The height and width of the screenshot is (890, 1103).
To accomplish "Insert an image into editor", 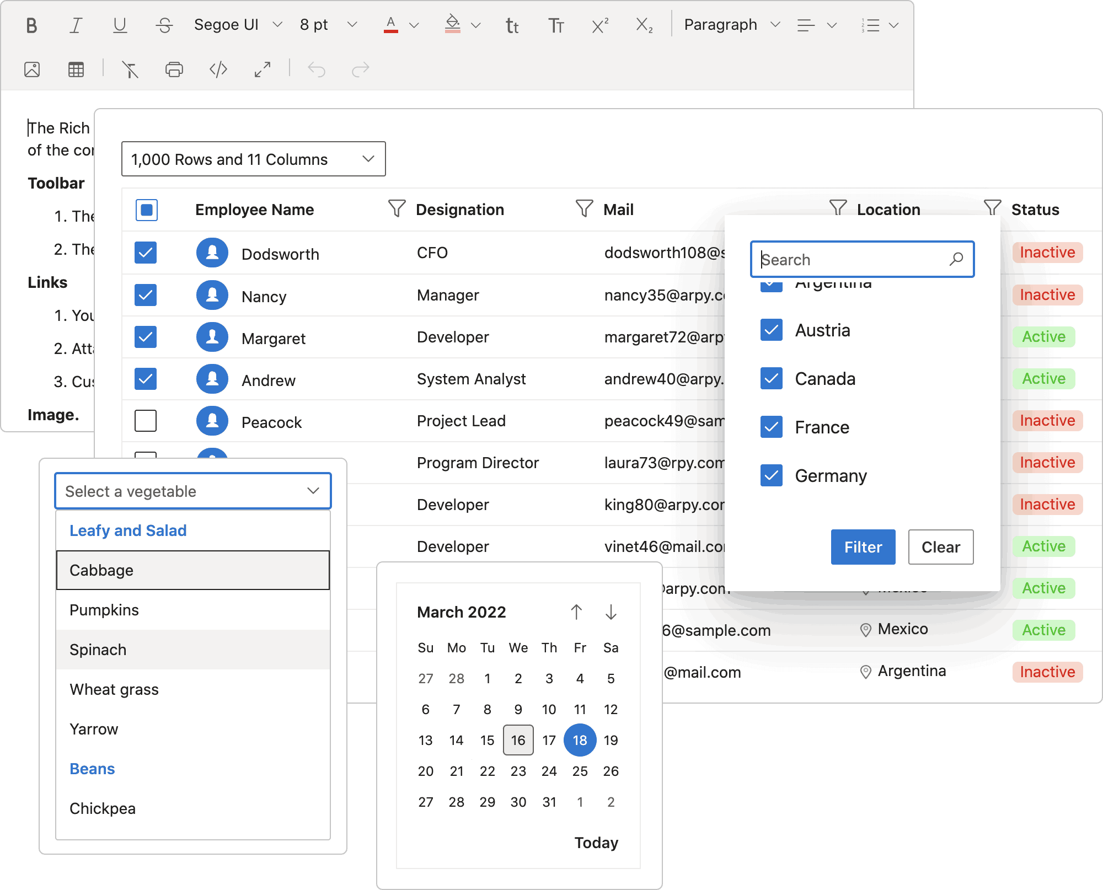I will click(32, 69).
